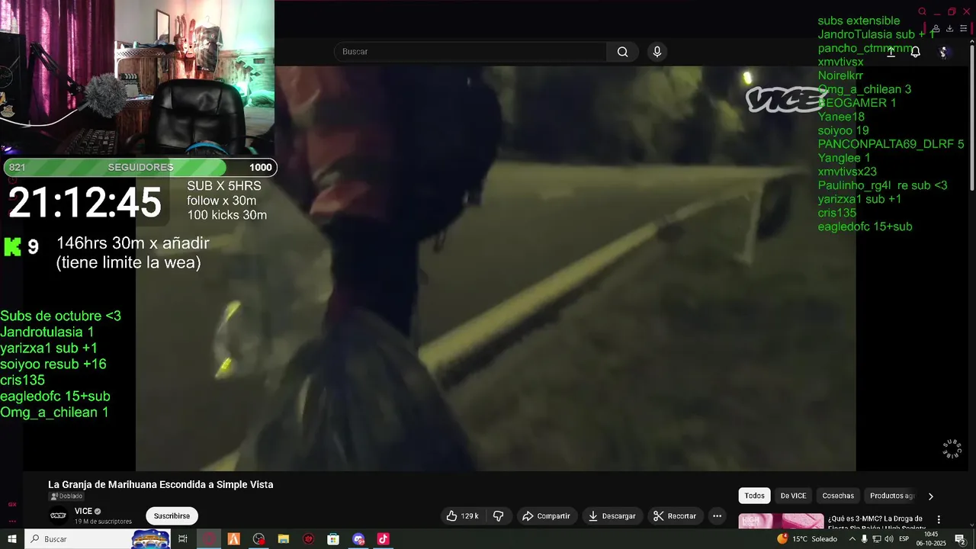Click the Recortar clip button
976x549 pixels.
click(x=675, y=516)
